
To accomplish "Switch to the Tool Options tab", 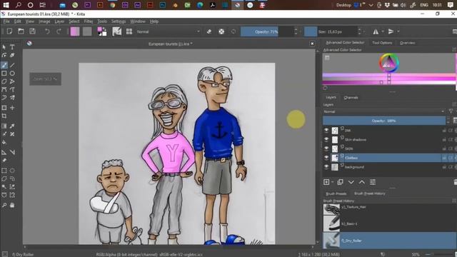I will tap(382, 43).
